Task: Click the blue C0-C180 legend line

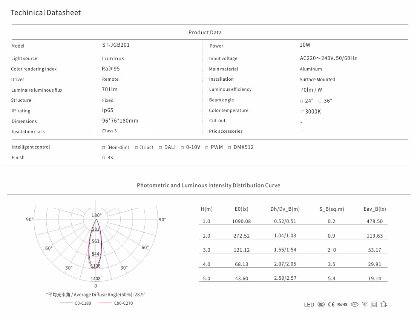Action: point(66,303)
